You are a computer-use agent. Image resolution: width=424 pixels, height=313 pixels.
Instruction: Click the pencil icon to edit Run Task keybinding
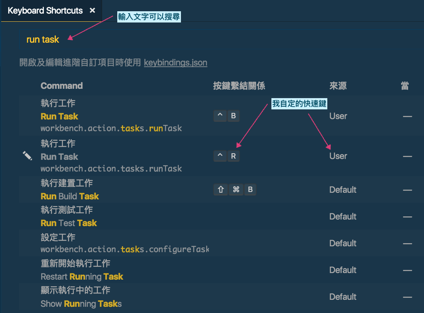coord(27,156)
